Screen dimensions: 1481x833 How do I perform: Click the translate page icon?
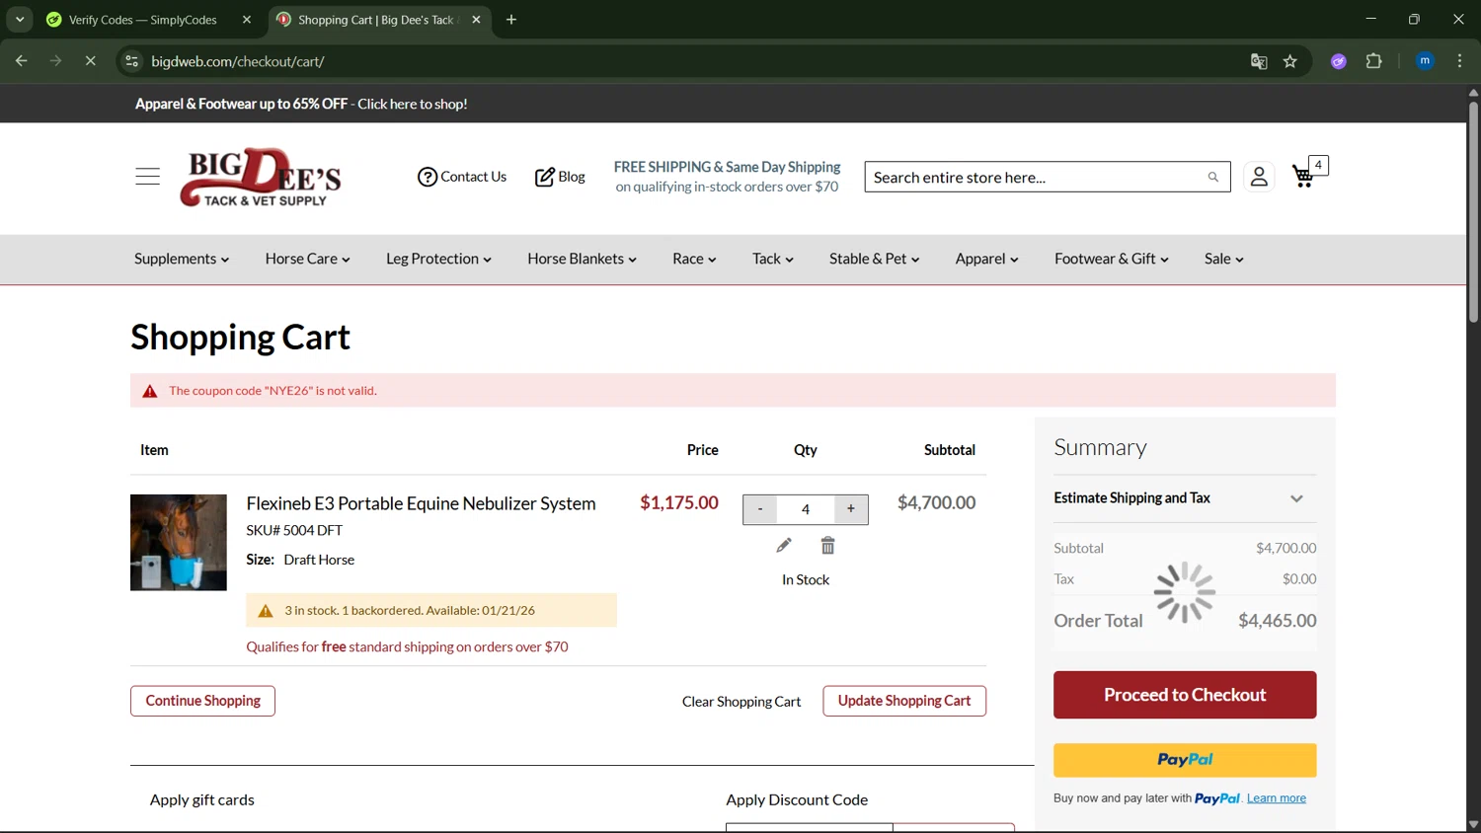pos(1259,61)
